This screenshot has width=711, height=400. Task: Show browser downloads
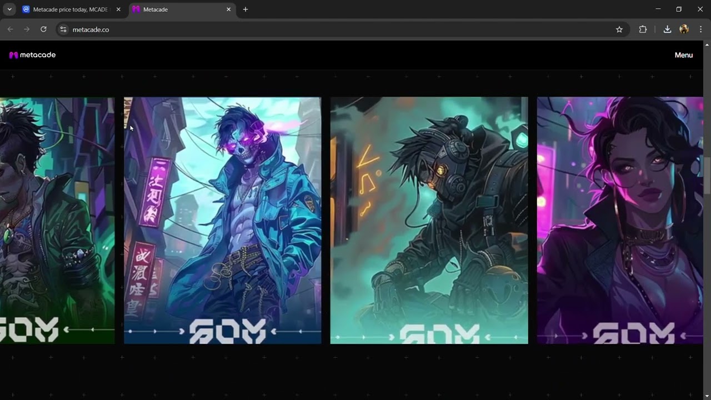click(x=667, y=29)
